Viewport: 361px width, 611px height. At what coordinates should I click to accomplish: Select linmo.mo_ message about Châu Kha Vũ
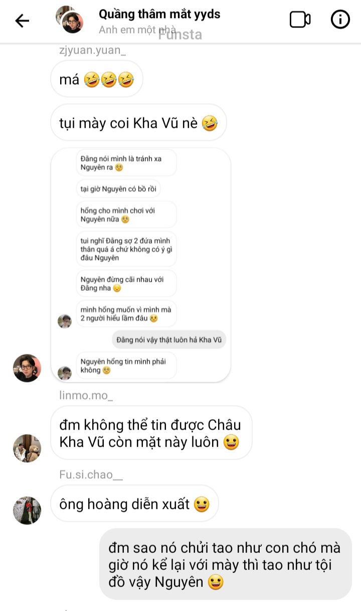(151, 434)
